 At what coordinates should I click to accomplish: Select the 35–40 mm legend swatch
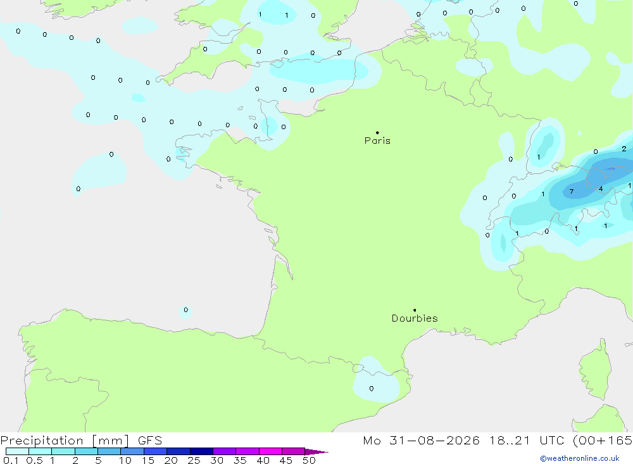[247, 451]
